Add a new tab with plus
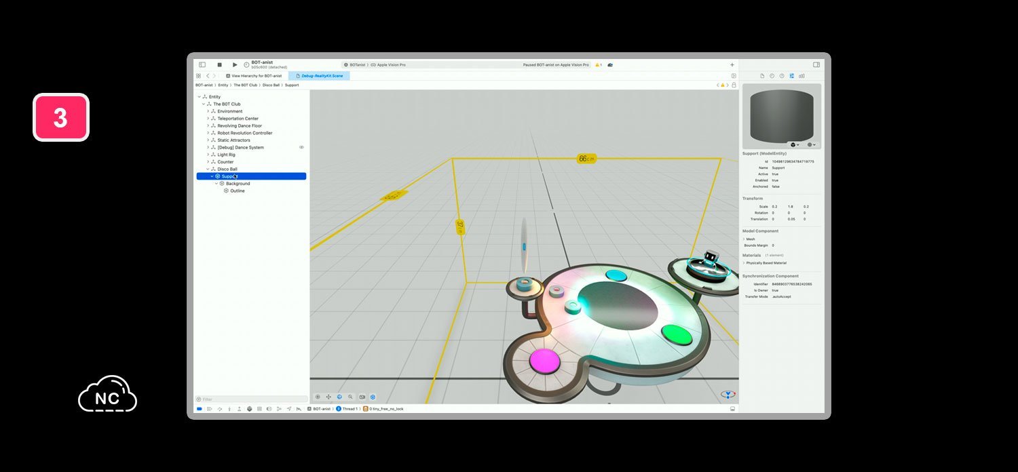 (732, 64)
